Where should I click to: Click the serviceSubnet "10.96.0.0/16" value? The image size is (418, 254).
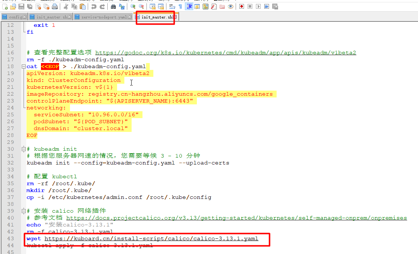(113, 114)
